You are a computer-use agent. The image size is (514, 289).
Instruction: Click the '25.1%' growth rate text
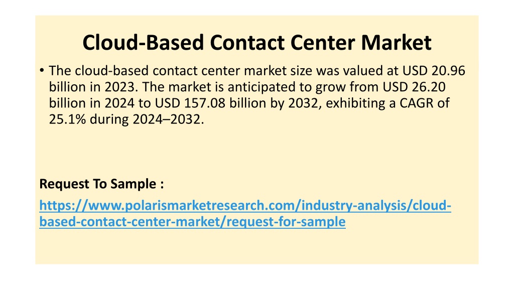coord(67,119)
